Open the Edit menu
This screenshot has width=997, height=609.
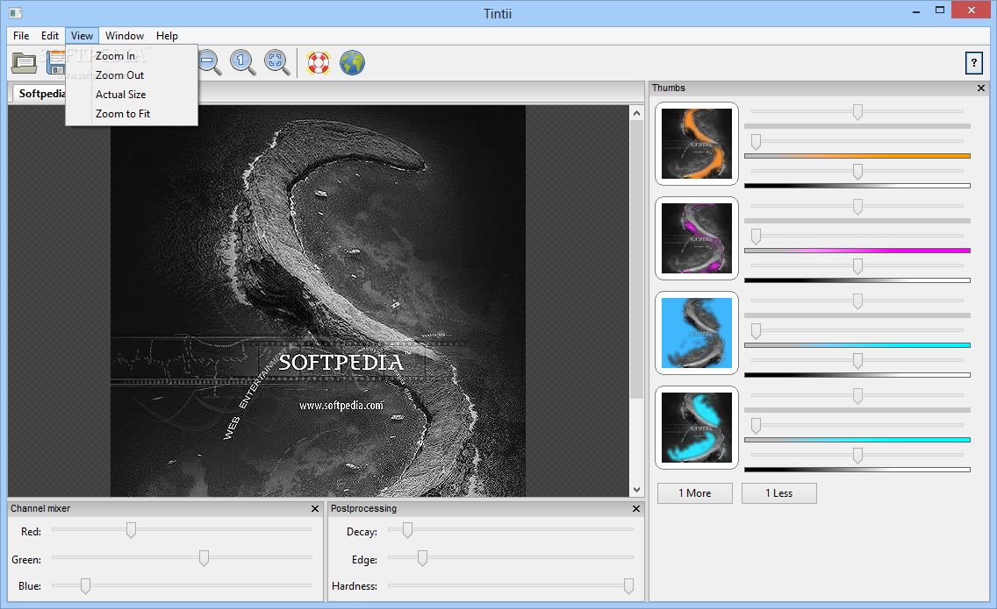pyautogui.click(x=50, y=36)
